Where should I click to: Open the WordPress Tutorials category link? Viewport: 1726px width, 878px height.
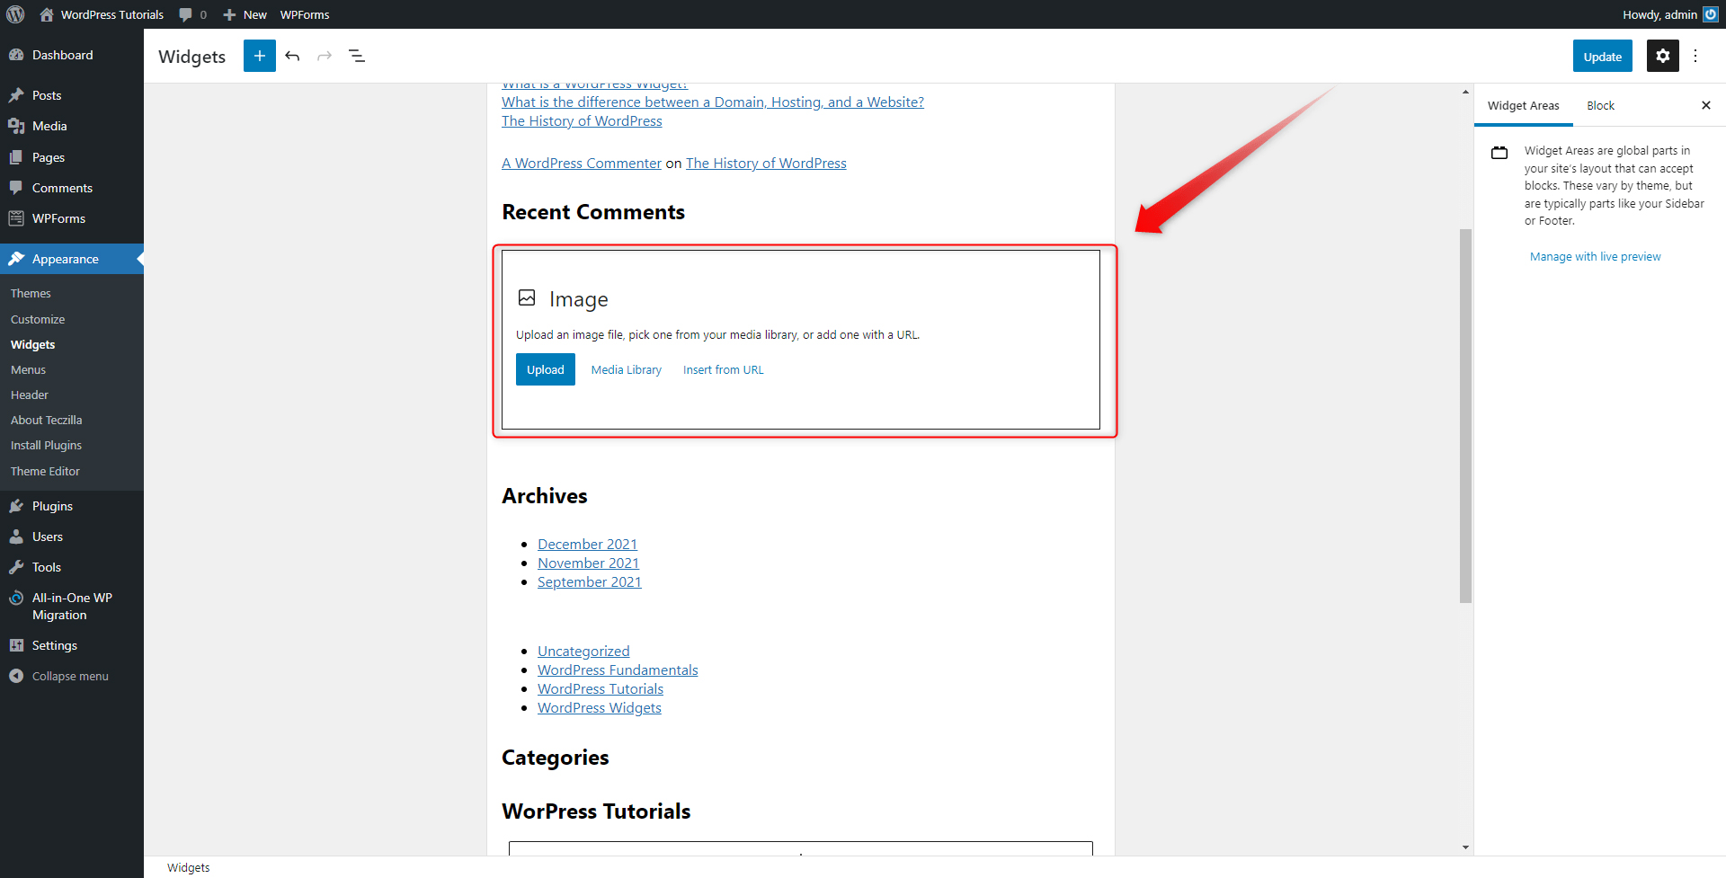pos(601,688)
